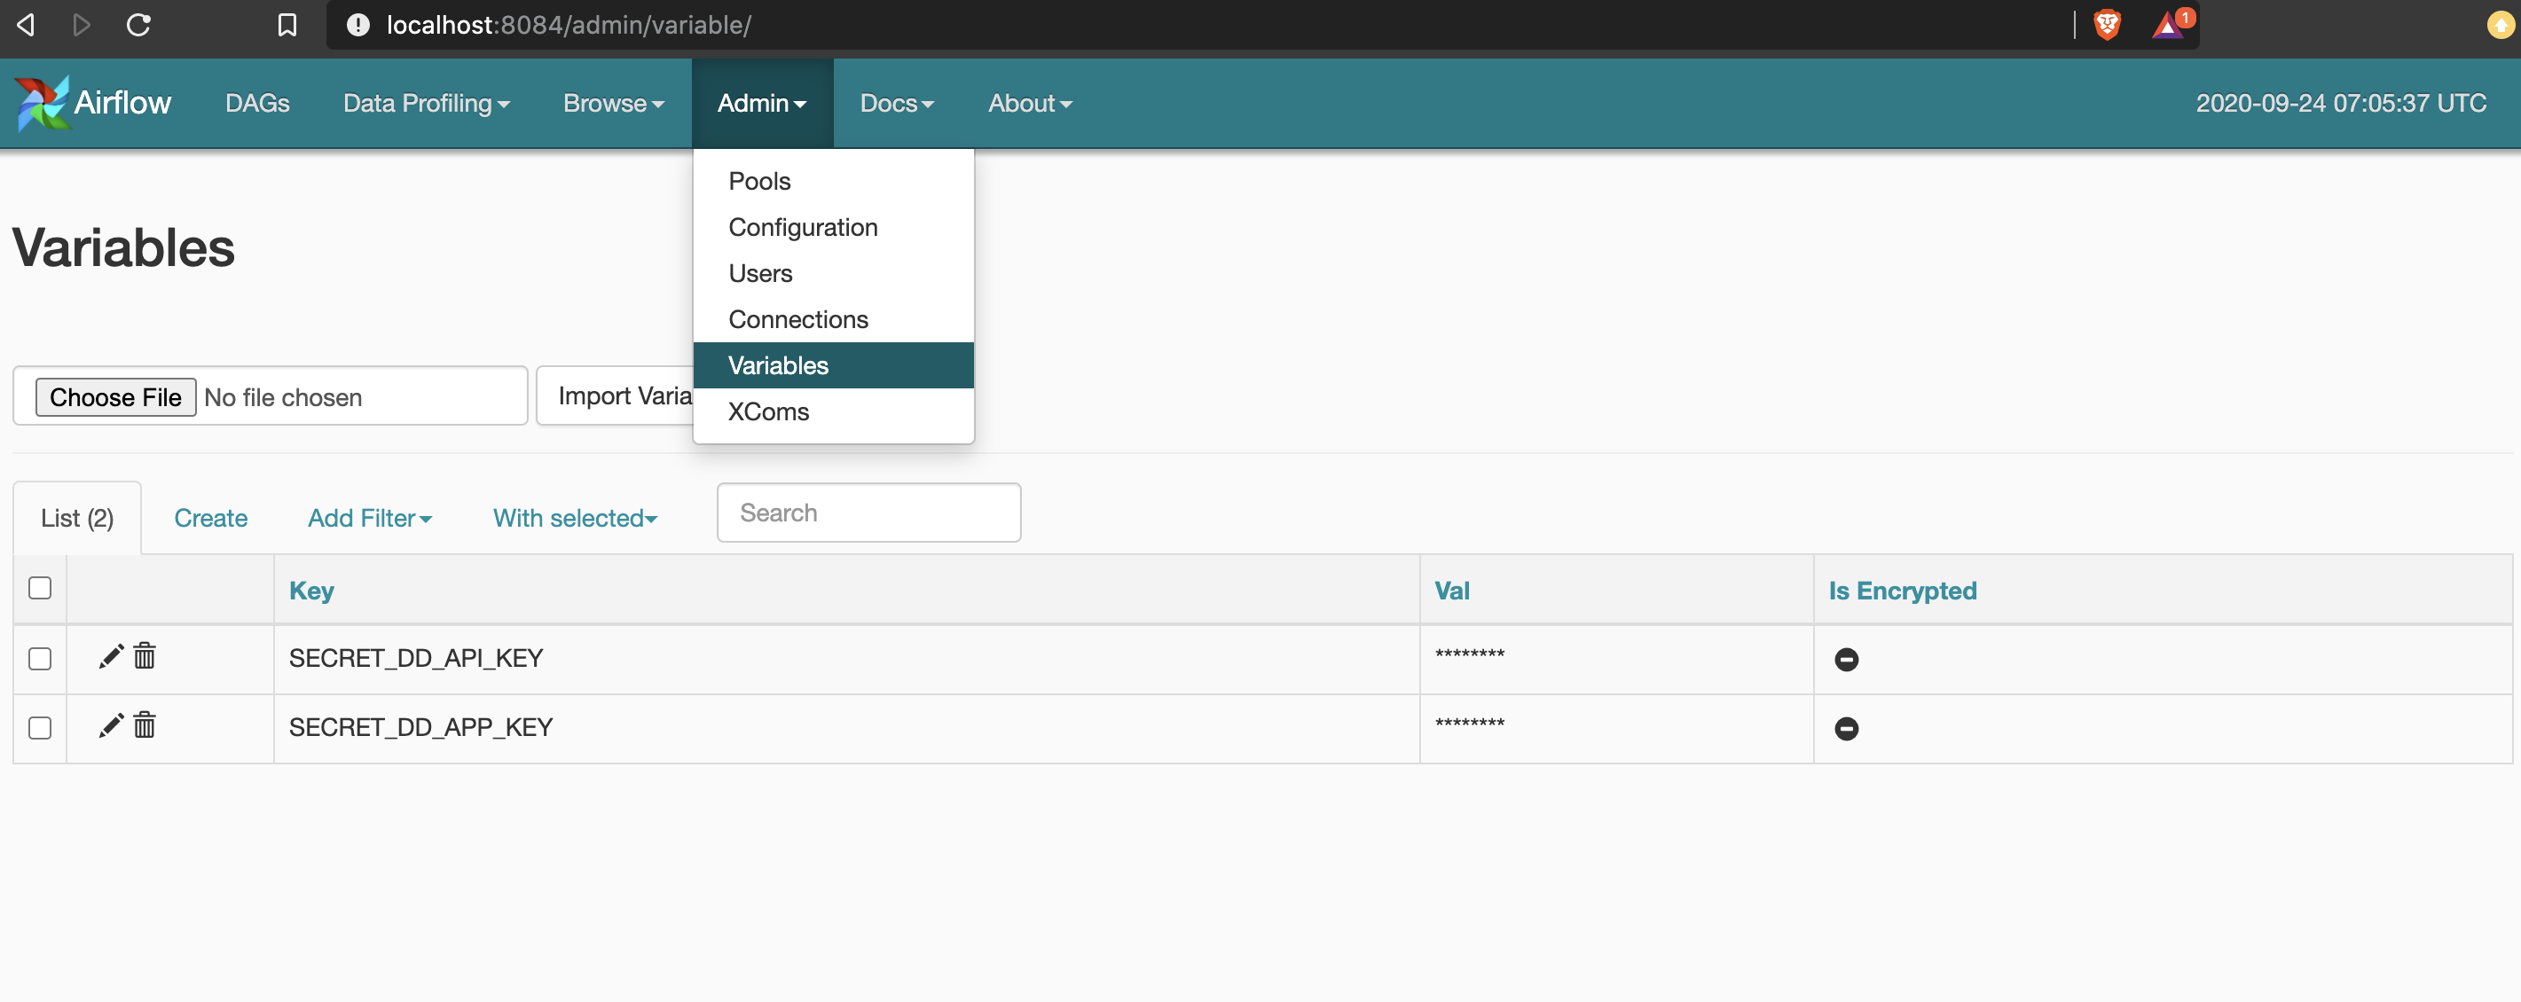2521x1002 pixels.
Task: Open the With selected dropdown
Action: 575,518
